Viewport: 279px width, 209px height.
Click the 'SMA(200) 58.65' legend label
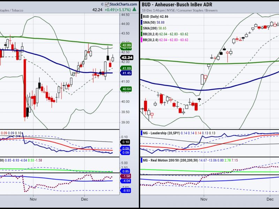(x=154, y=28)
